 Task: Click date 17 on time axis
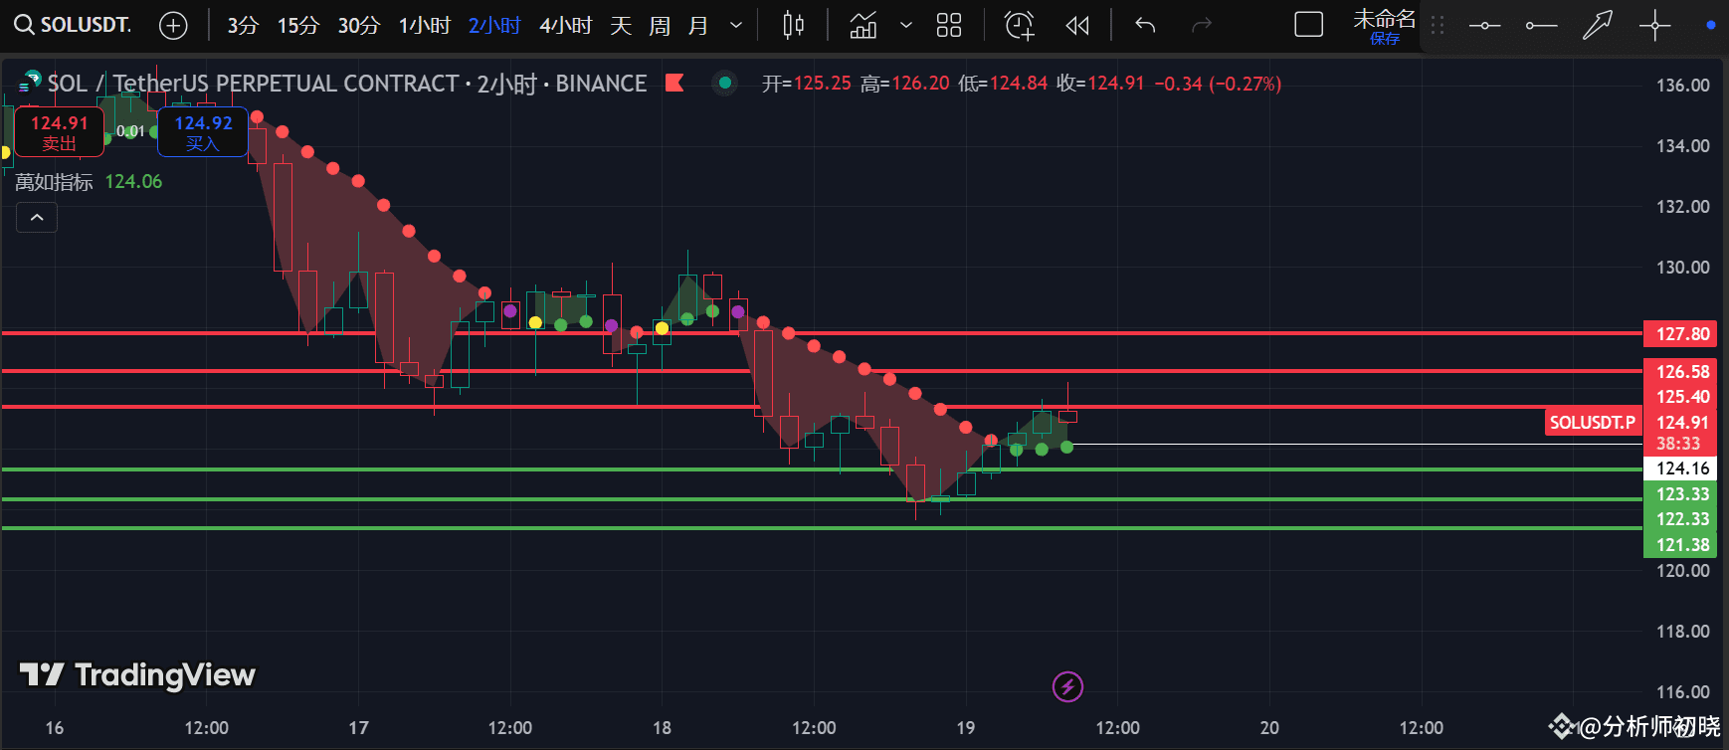click(x=359, y=728)
